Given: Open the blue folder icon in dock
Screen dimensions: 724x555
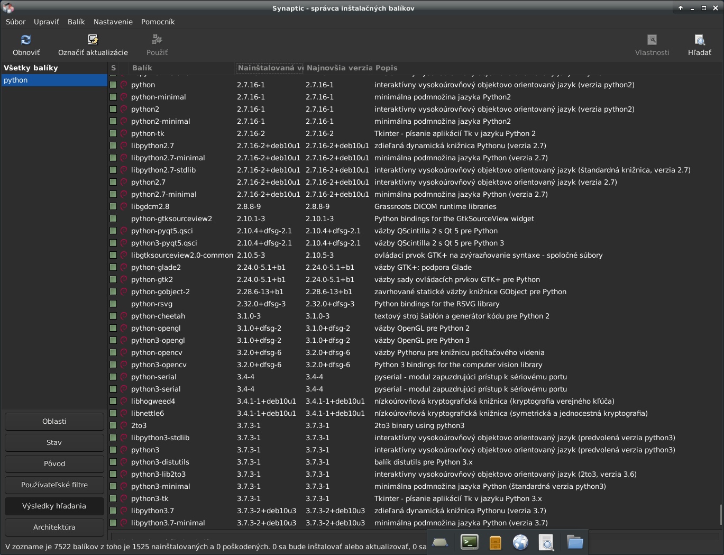Looking at the screenshot, I should click(x=575, y=542).
